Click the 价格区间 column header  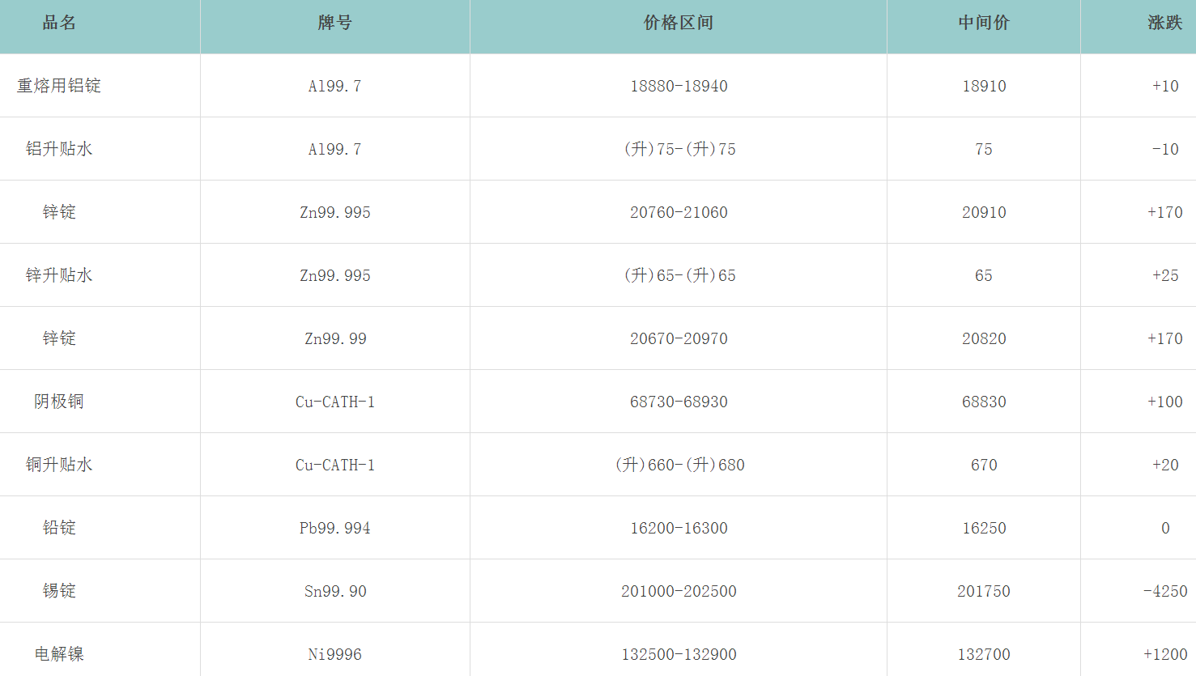click(679, 23)
